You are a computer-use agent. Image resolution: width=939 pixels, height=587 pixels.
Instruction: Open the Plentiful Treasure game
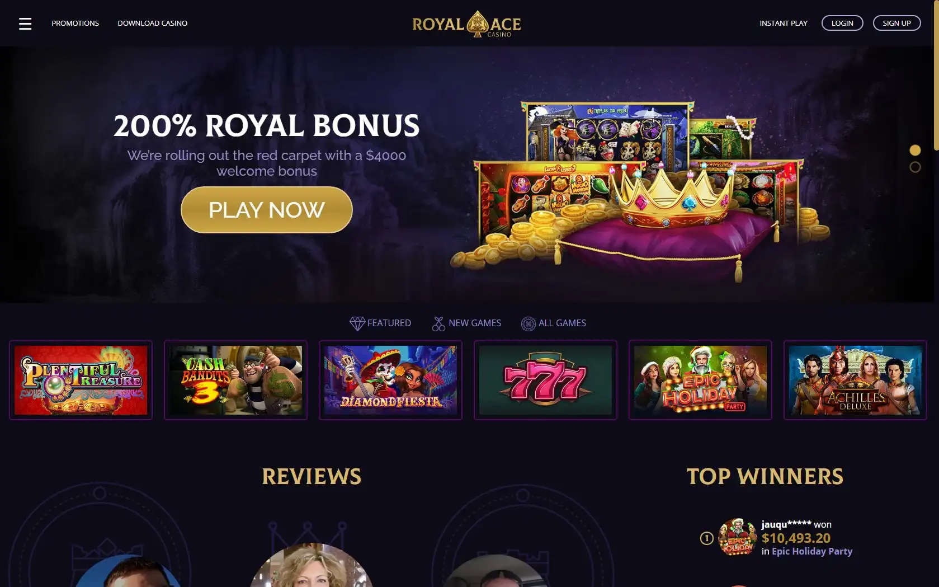point(81,380)
